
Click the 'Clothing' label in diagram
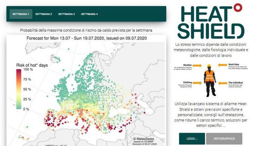(187, 82)
